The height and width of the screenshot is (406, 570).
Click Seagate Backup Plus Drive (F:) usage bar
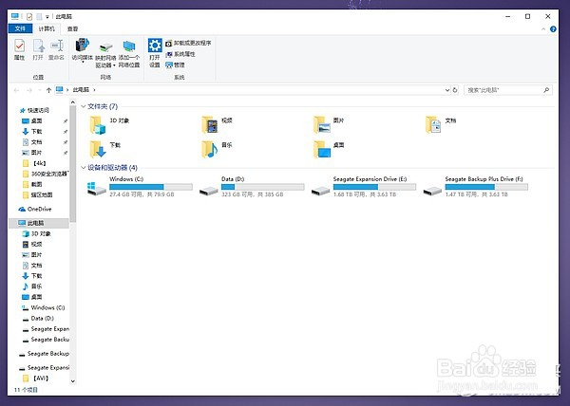point(486,187)
